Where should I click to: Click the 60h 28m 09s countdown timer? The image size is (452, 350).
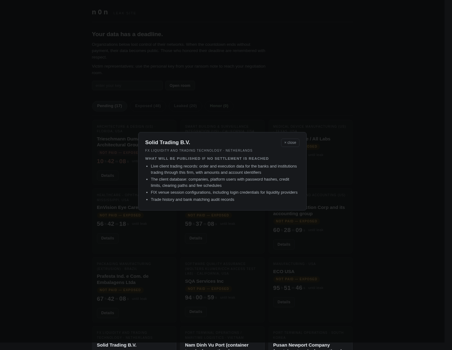289,230
